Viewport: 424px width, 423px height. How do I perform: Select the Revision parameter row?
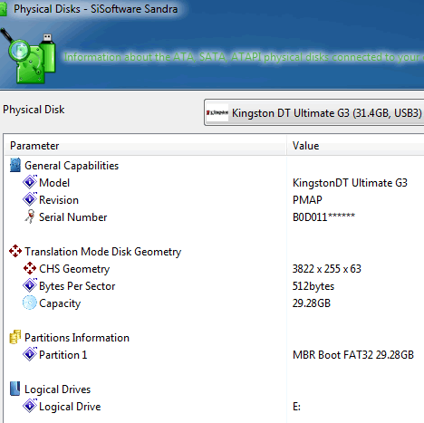click(215, 200)
